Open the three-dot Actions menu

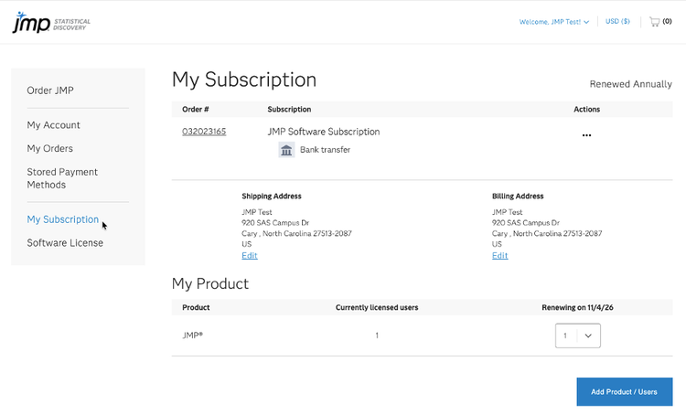point(586,135)
